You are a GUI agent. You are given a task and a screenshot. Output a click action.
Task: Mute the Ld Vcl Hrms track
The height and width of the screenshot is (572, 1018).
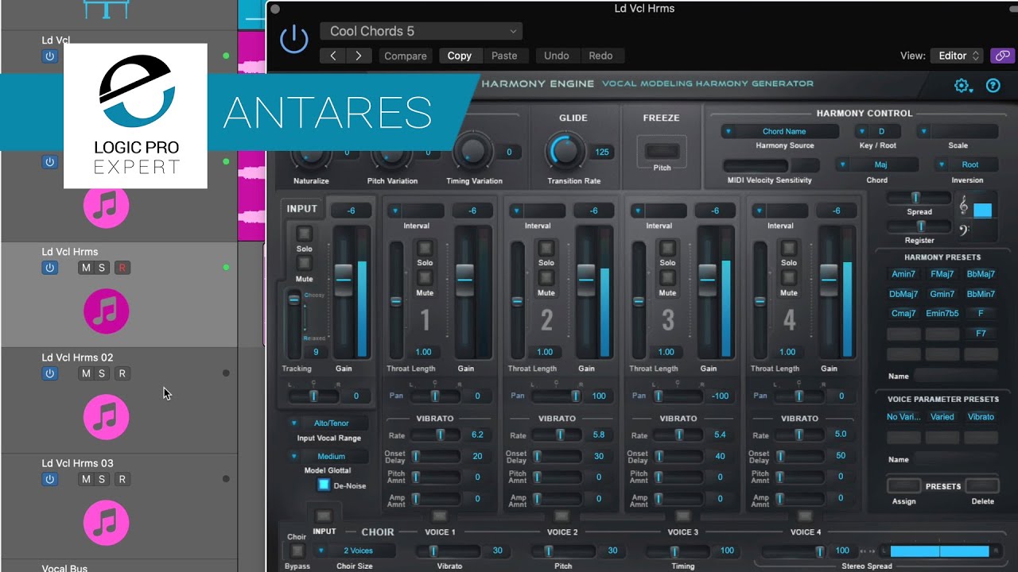pyautogui.click(x=86, y=268)
